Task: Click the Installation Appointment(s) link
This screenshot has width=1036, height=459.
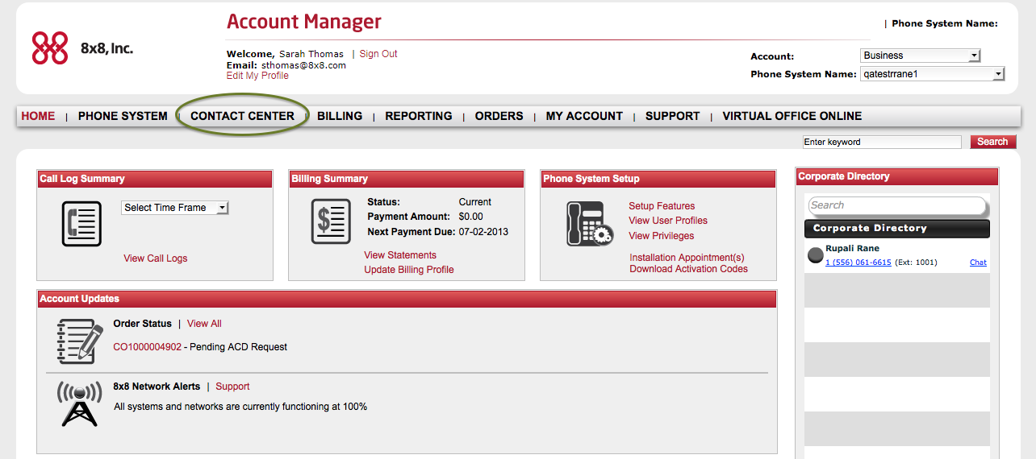Action: click(x=687, y=258)
